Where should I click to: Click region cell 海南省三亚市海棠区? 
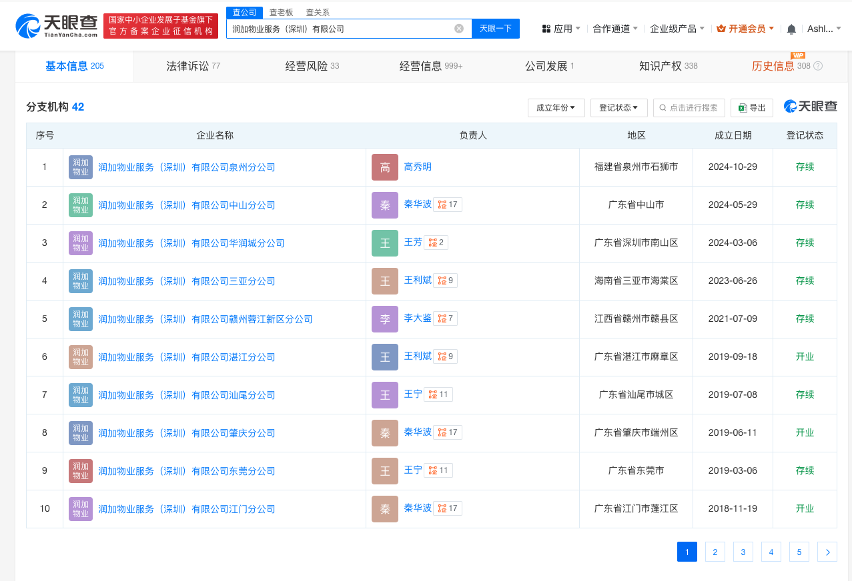636,281
